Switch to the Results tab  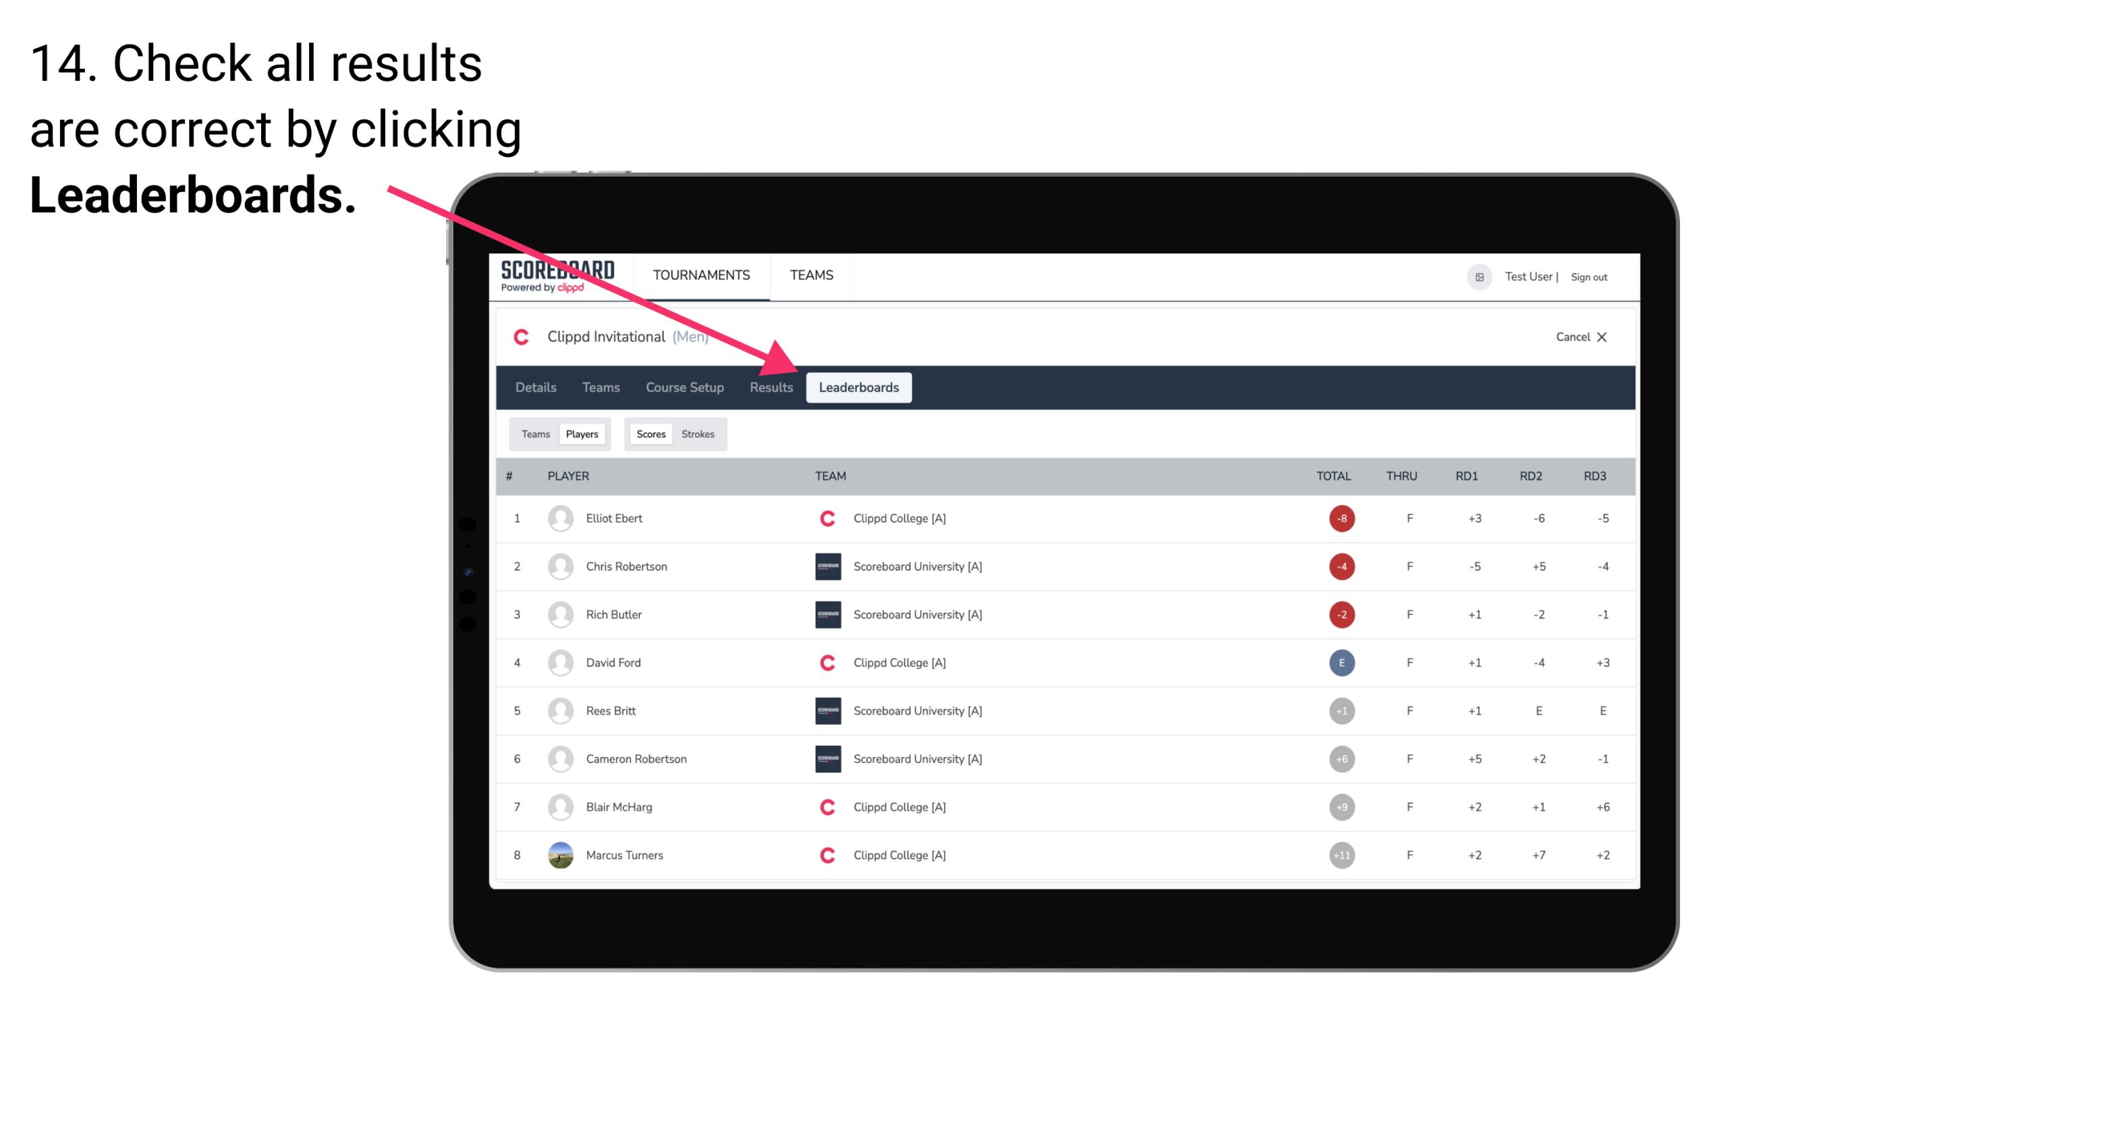point(770,388)
